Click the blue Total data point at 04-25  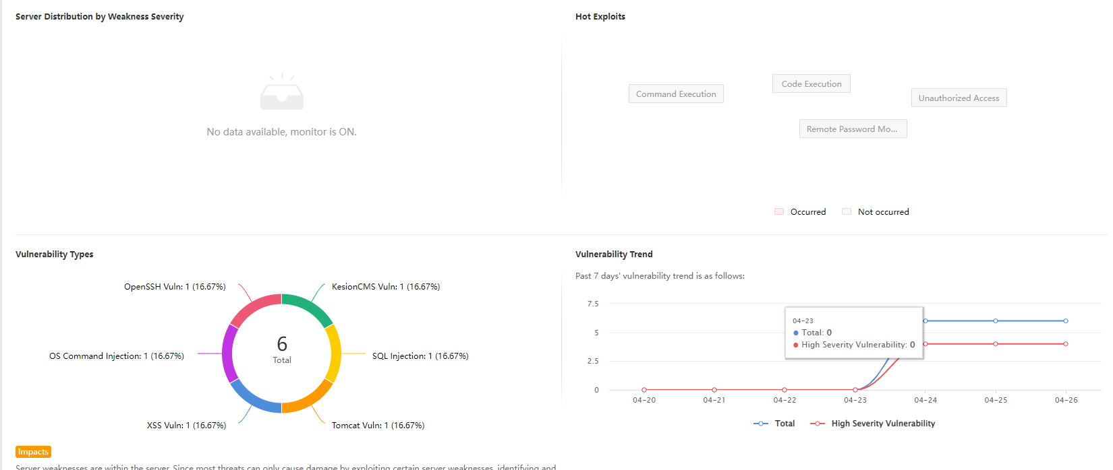[996, 321]
